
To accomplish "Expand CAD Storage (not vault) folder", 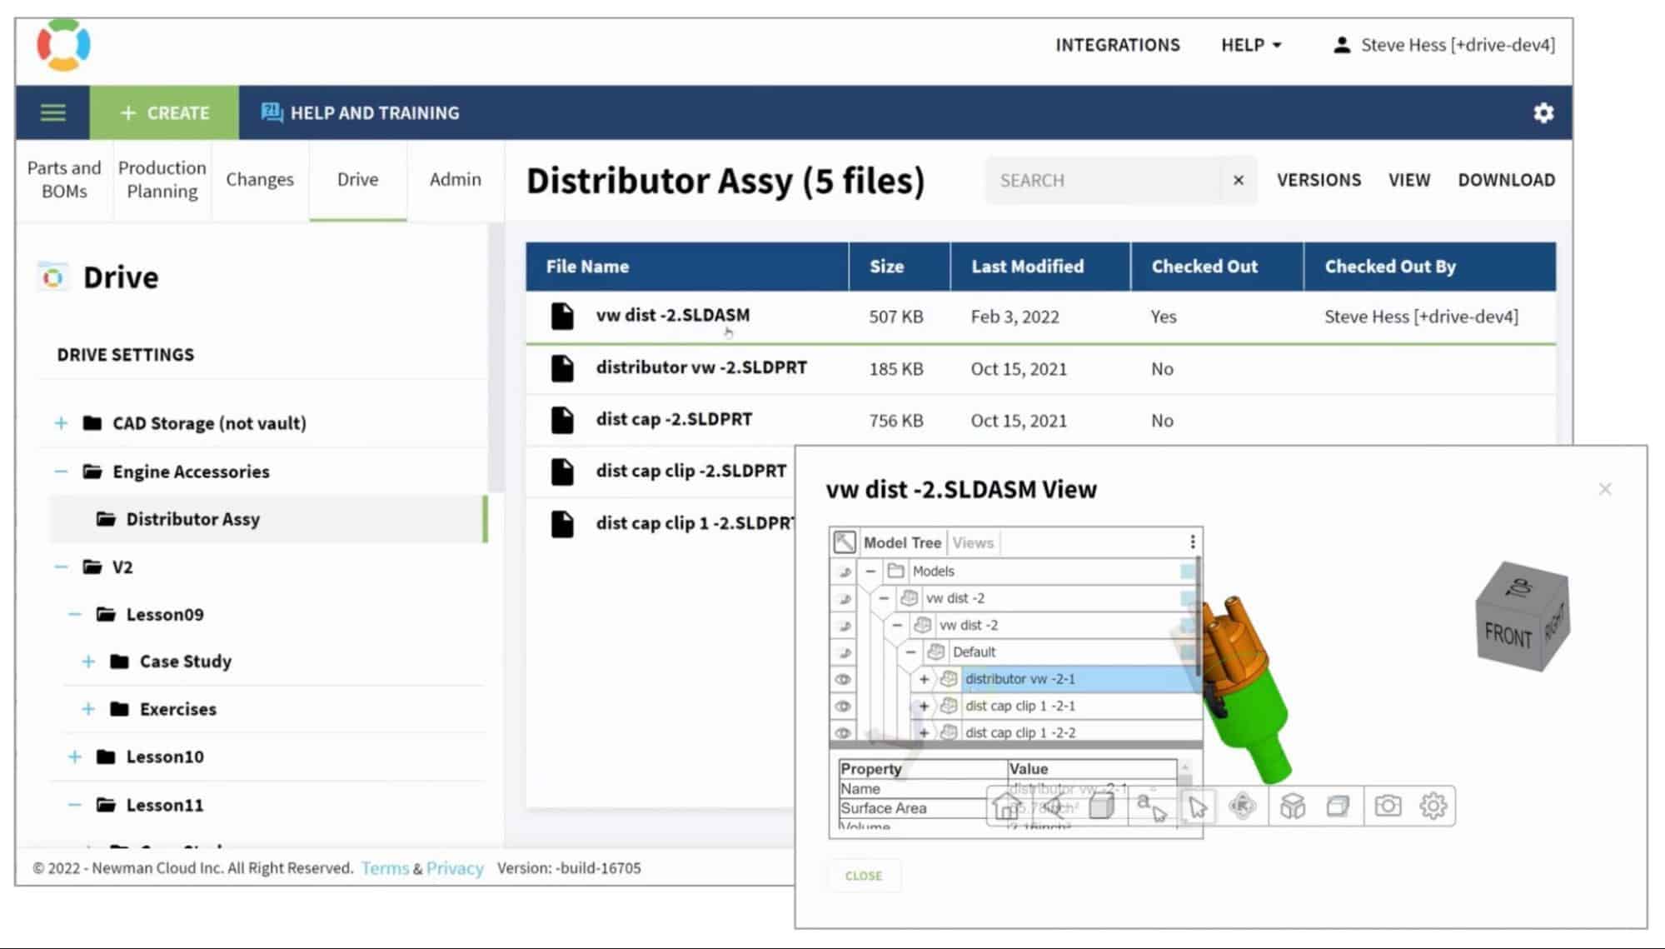I will pyautogui.click(x=61, y=423).
